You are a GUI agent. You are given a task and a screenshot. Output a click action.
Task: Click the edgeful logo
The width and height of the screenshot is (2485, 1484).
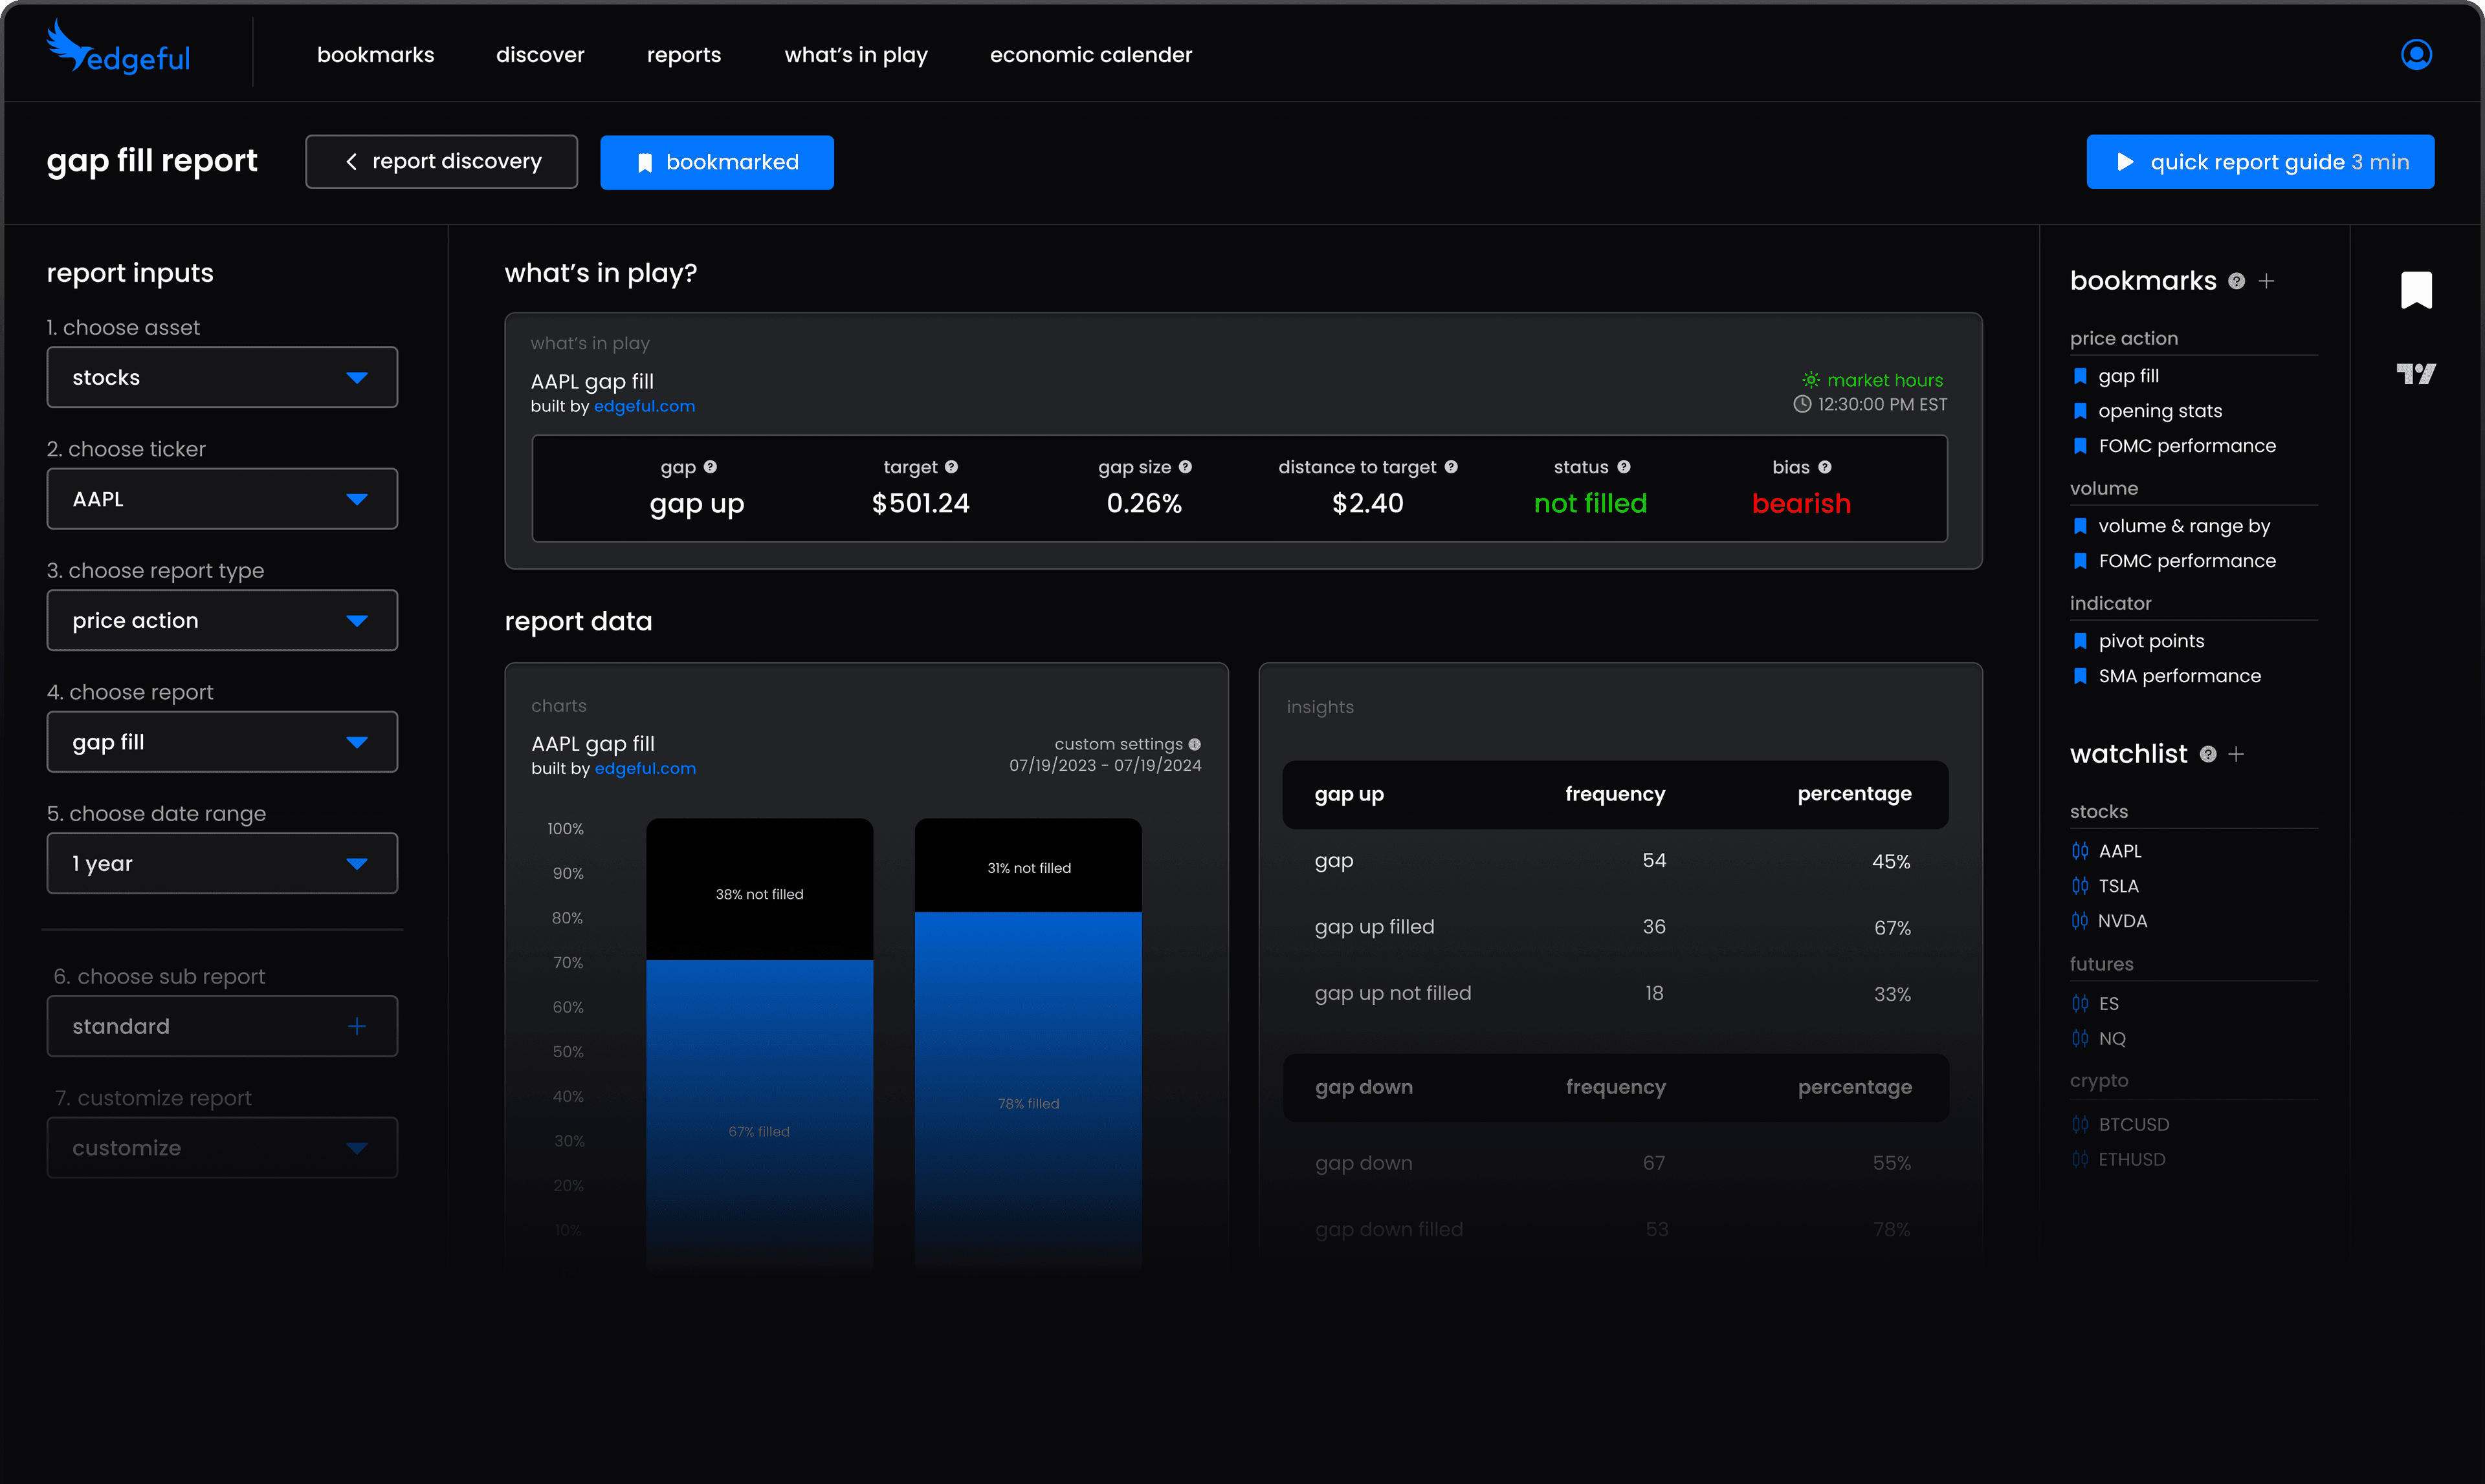119,50
